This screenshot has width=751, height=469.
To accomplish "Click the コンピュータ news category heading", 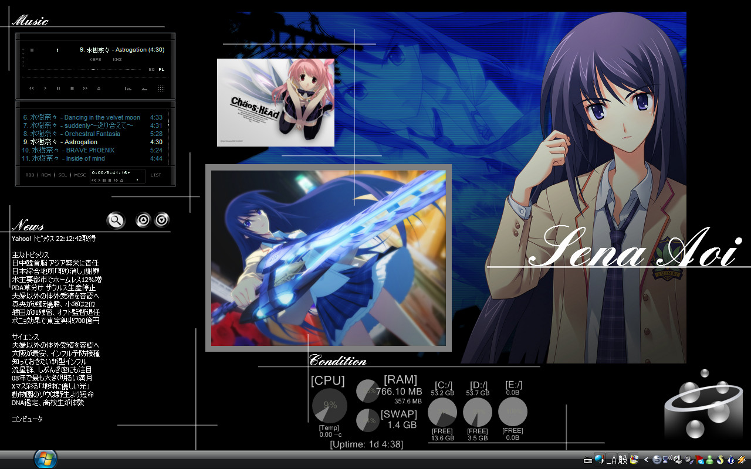I will pyautogui.click(x=27, y=419).
